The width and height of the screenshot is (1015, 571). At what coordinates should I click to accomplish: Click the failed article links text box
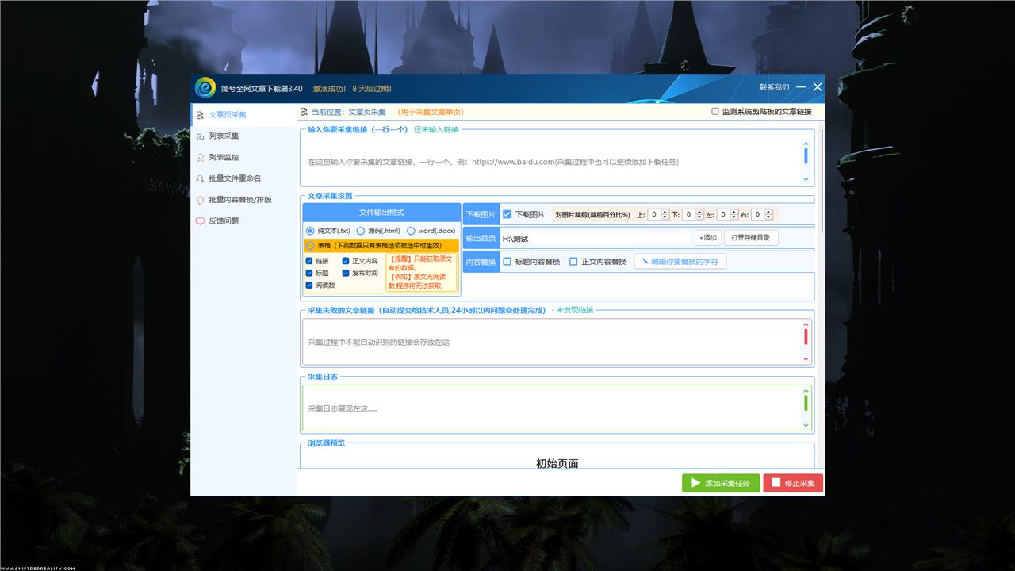click(551, 343)
